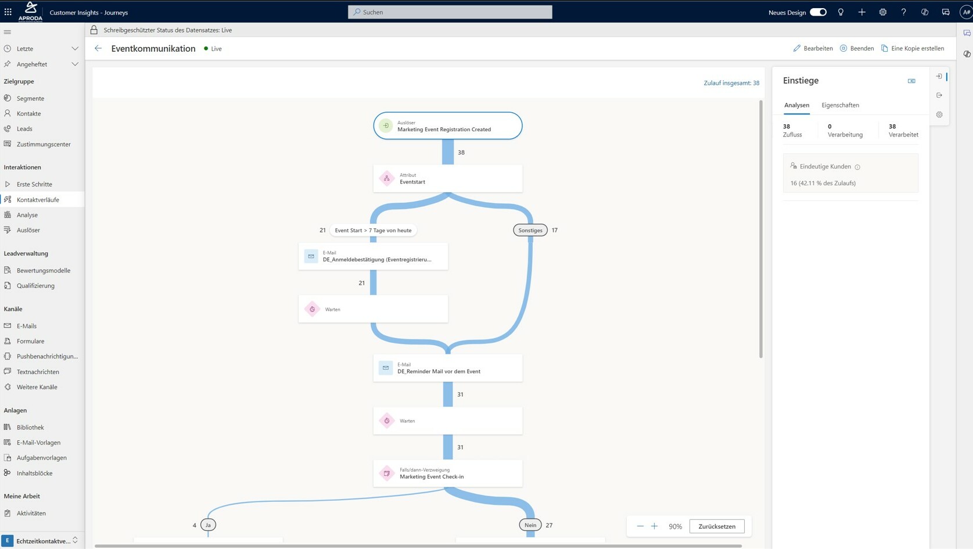Open the Auslöser section

27,229
